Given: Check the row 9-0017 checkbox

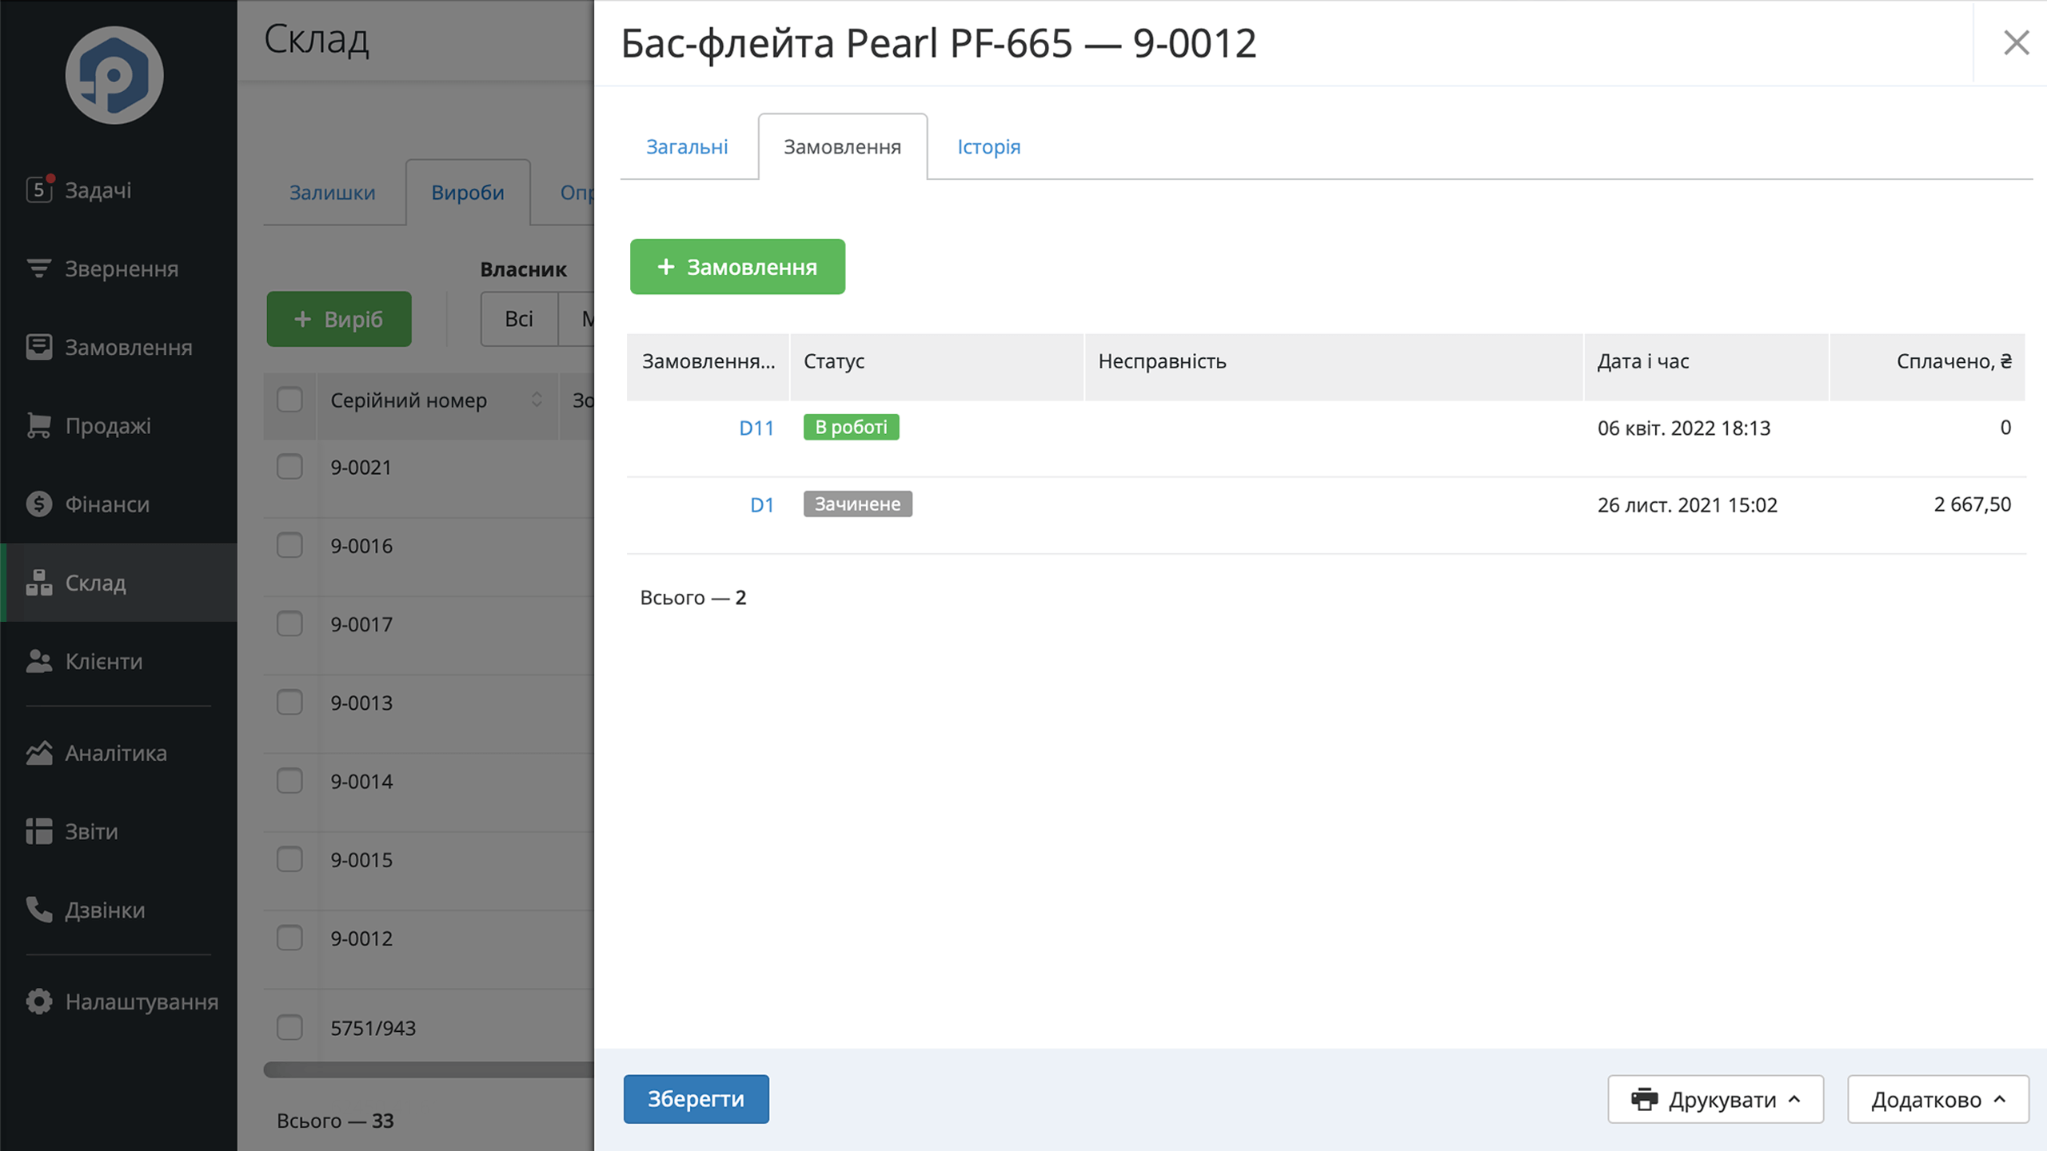Looking at the screenshot, I should click(x=289, y=623).
